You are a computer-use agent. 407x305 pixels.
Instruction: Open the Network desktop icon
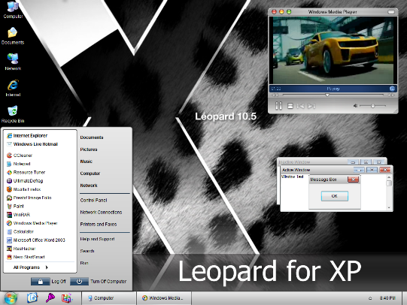point(13,62)
